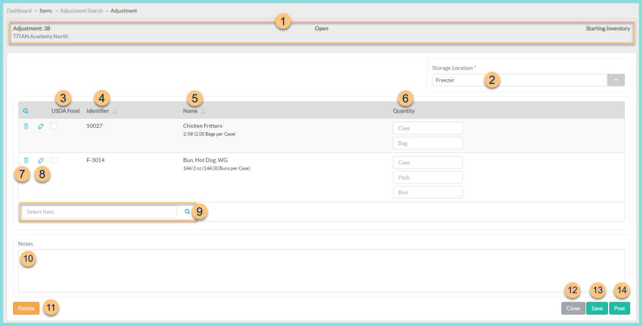Click the Select Item input field

coord(99,212)
